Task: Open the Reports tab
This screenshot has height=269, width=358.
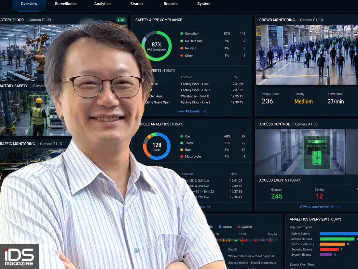Action: [171, 4]
